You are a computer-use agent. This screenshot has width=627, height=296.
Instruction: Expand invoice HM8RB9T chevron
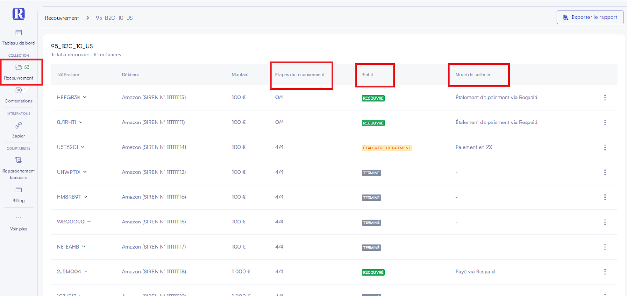point(85,197)
